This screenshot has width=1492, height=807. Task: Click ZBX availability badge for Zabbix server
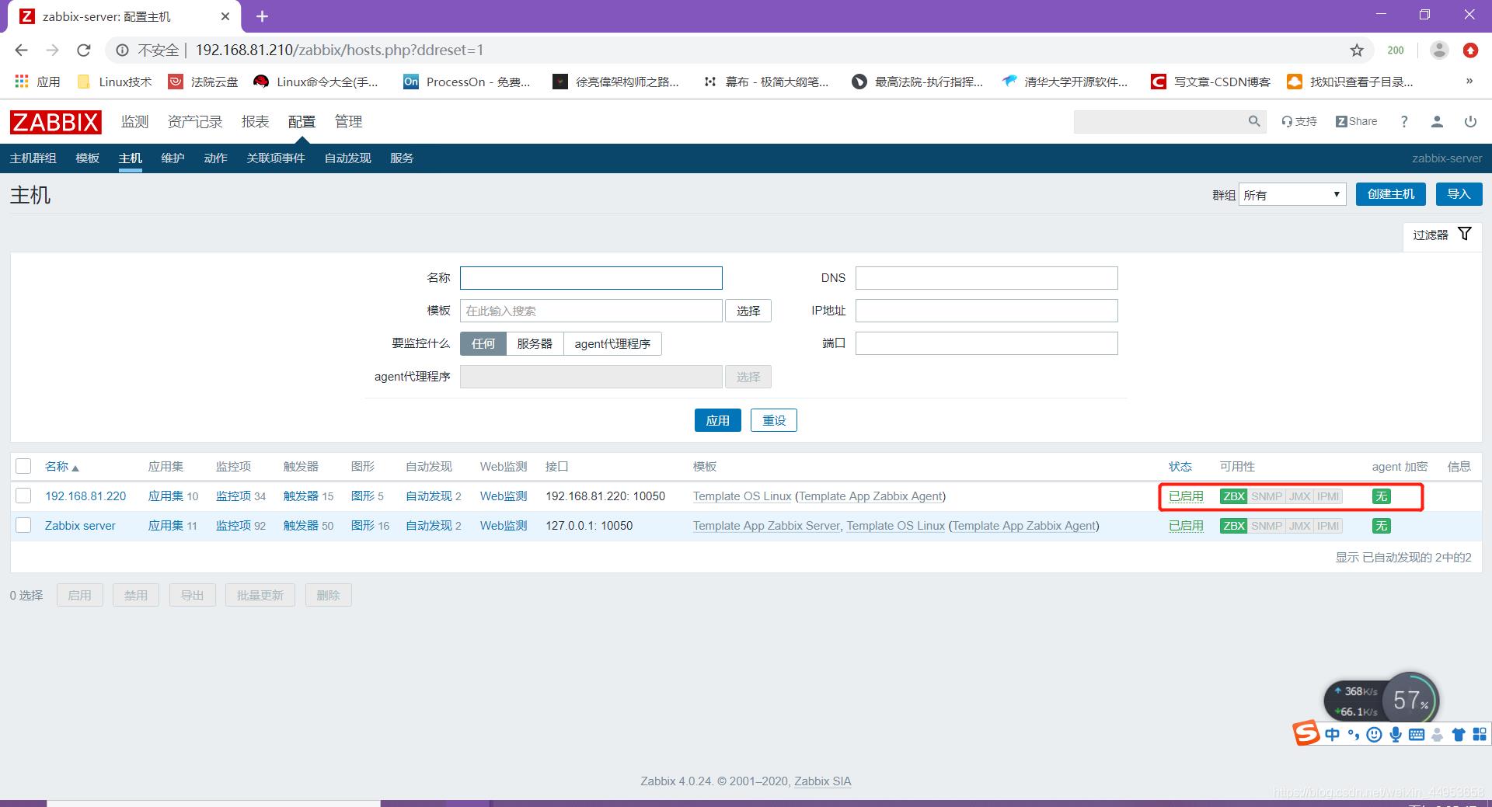pos(1233,526)
